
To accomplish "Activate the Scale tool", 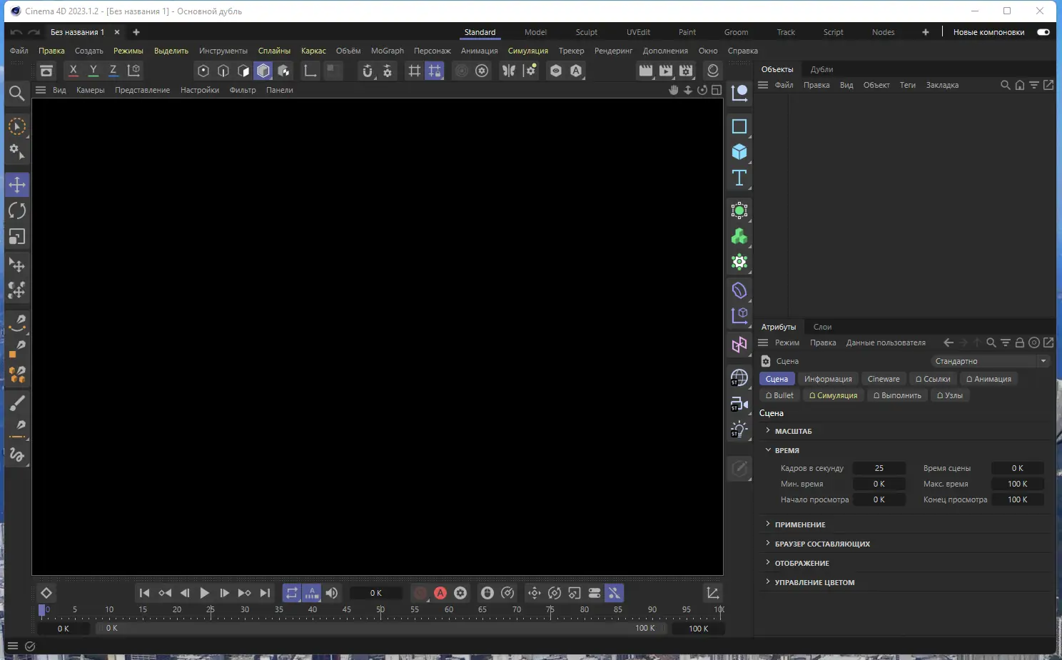I will pyautogui.click(x=17, y=236).
